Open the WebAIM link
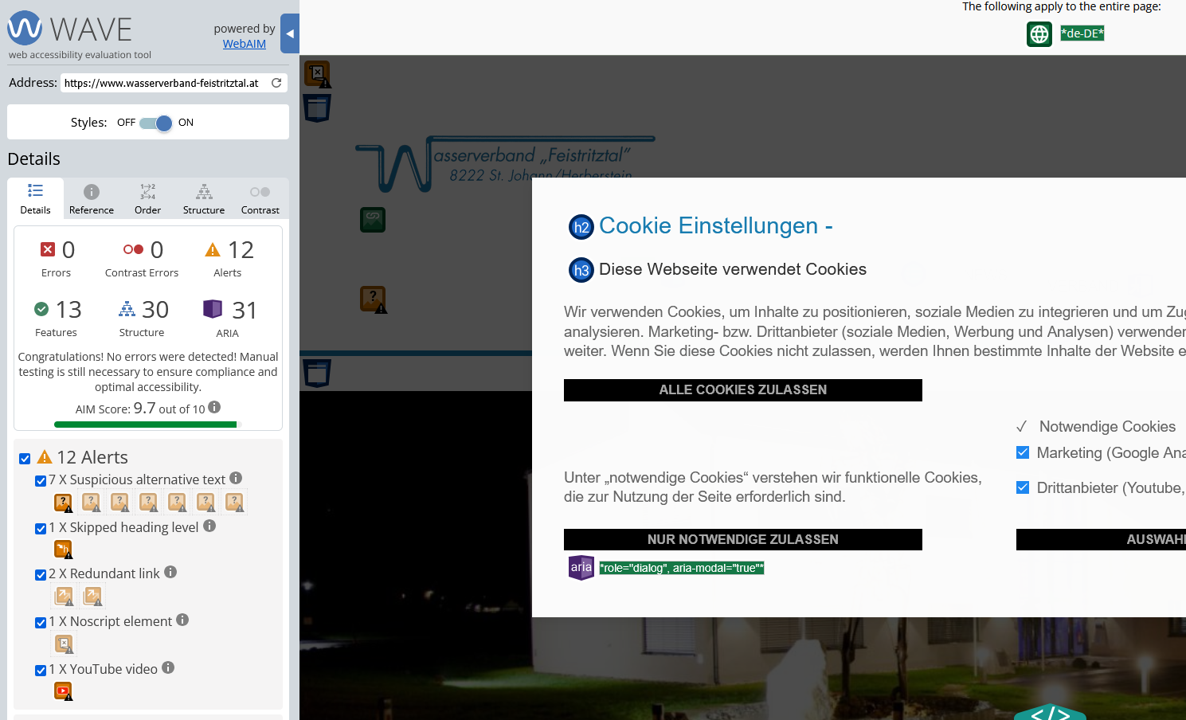 tap(245, 44)
